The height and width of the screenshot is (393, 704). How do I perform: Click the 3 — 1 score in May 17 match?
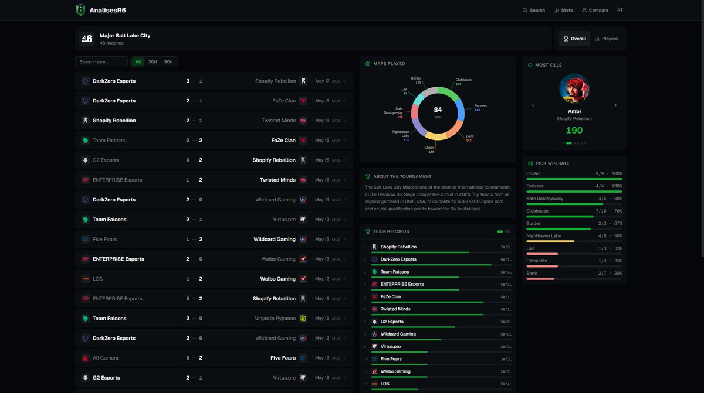194,81
